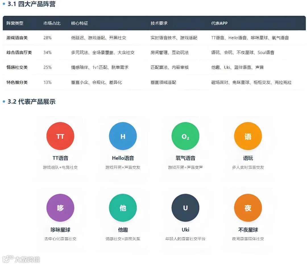307x265 pixels.
Task: Click the 不夜星球 product name under icon
Action: coord(248,230)
